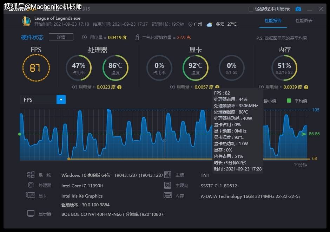Click the processor 86℃ temperature gauge
Viewport: 330px width, 232px height.
tap(115, 68)
